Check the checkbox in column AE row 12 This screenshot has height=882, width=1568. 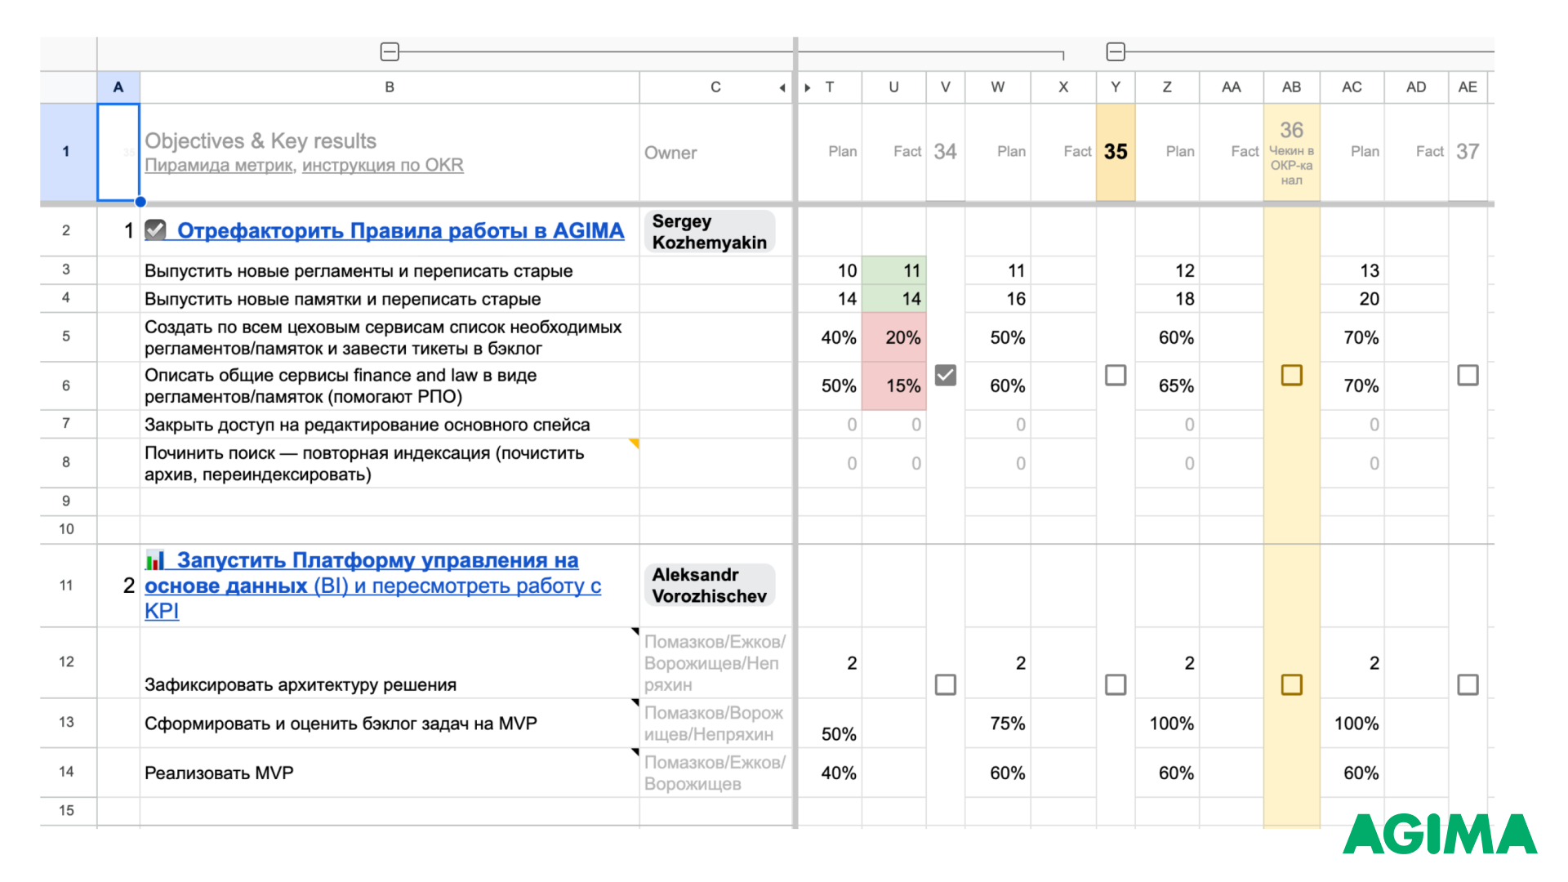tap(1468, 684)
